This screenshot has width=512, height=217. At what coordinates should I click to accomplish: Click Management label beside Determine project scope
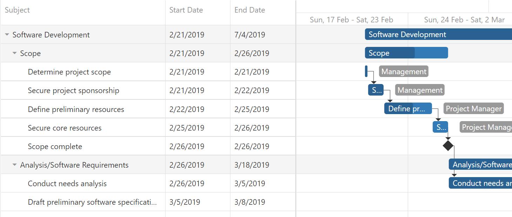pos(404,71)
